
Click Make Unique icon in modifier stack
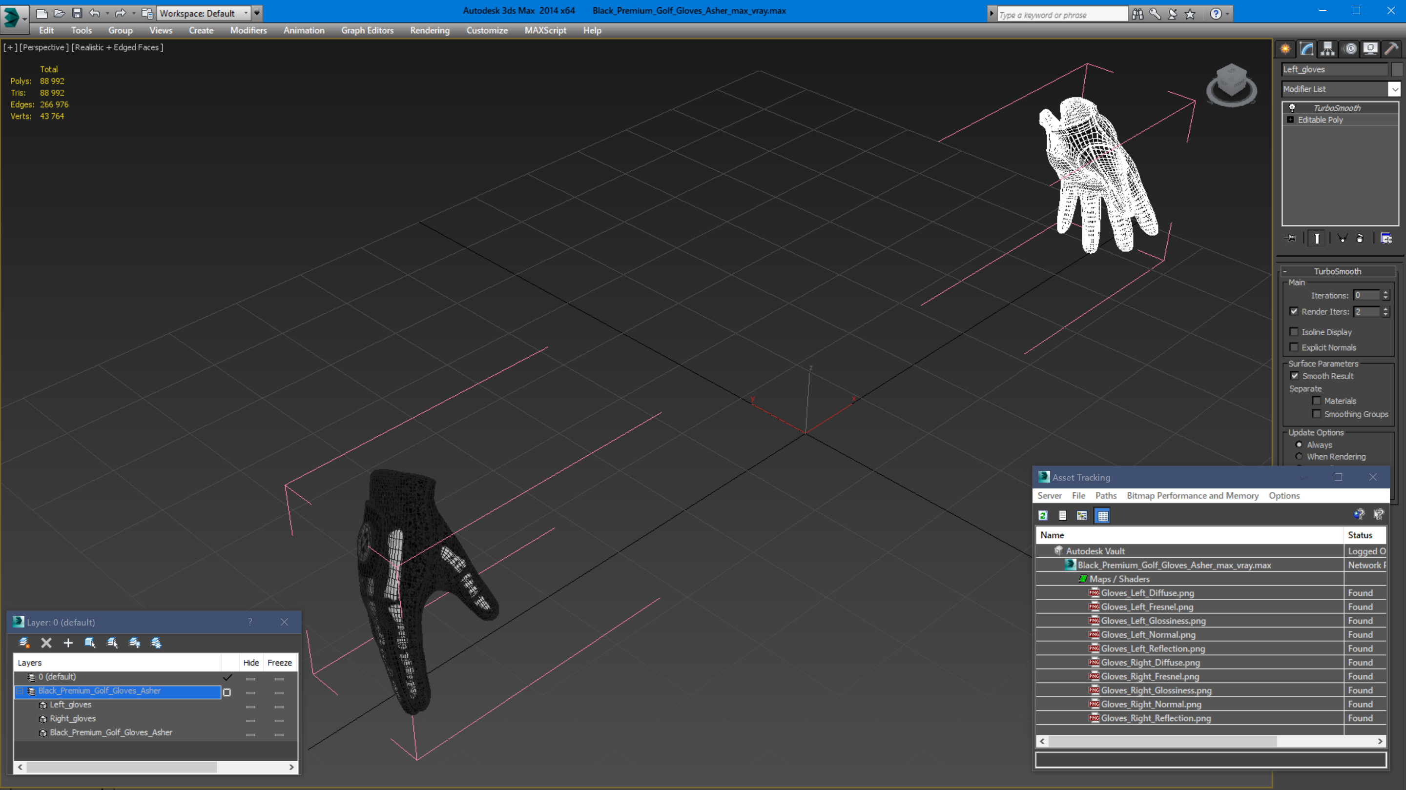pyautogui.click(x=1342, y=238)
